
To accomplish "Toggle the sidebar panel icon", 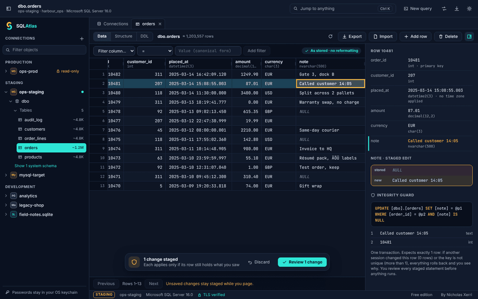I will pos(9,9).
